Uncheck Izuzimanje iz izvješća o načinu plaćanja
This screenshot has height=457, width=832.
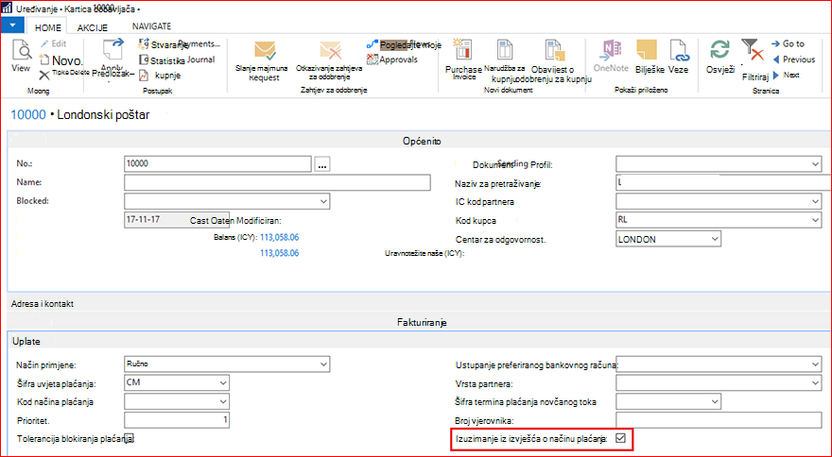pos(620,438)
